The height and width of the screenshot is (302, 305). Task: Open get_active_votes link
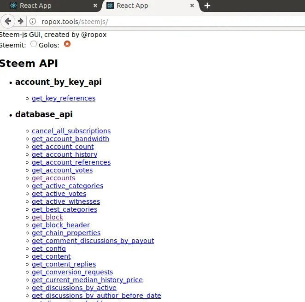point(59,194)
